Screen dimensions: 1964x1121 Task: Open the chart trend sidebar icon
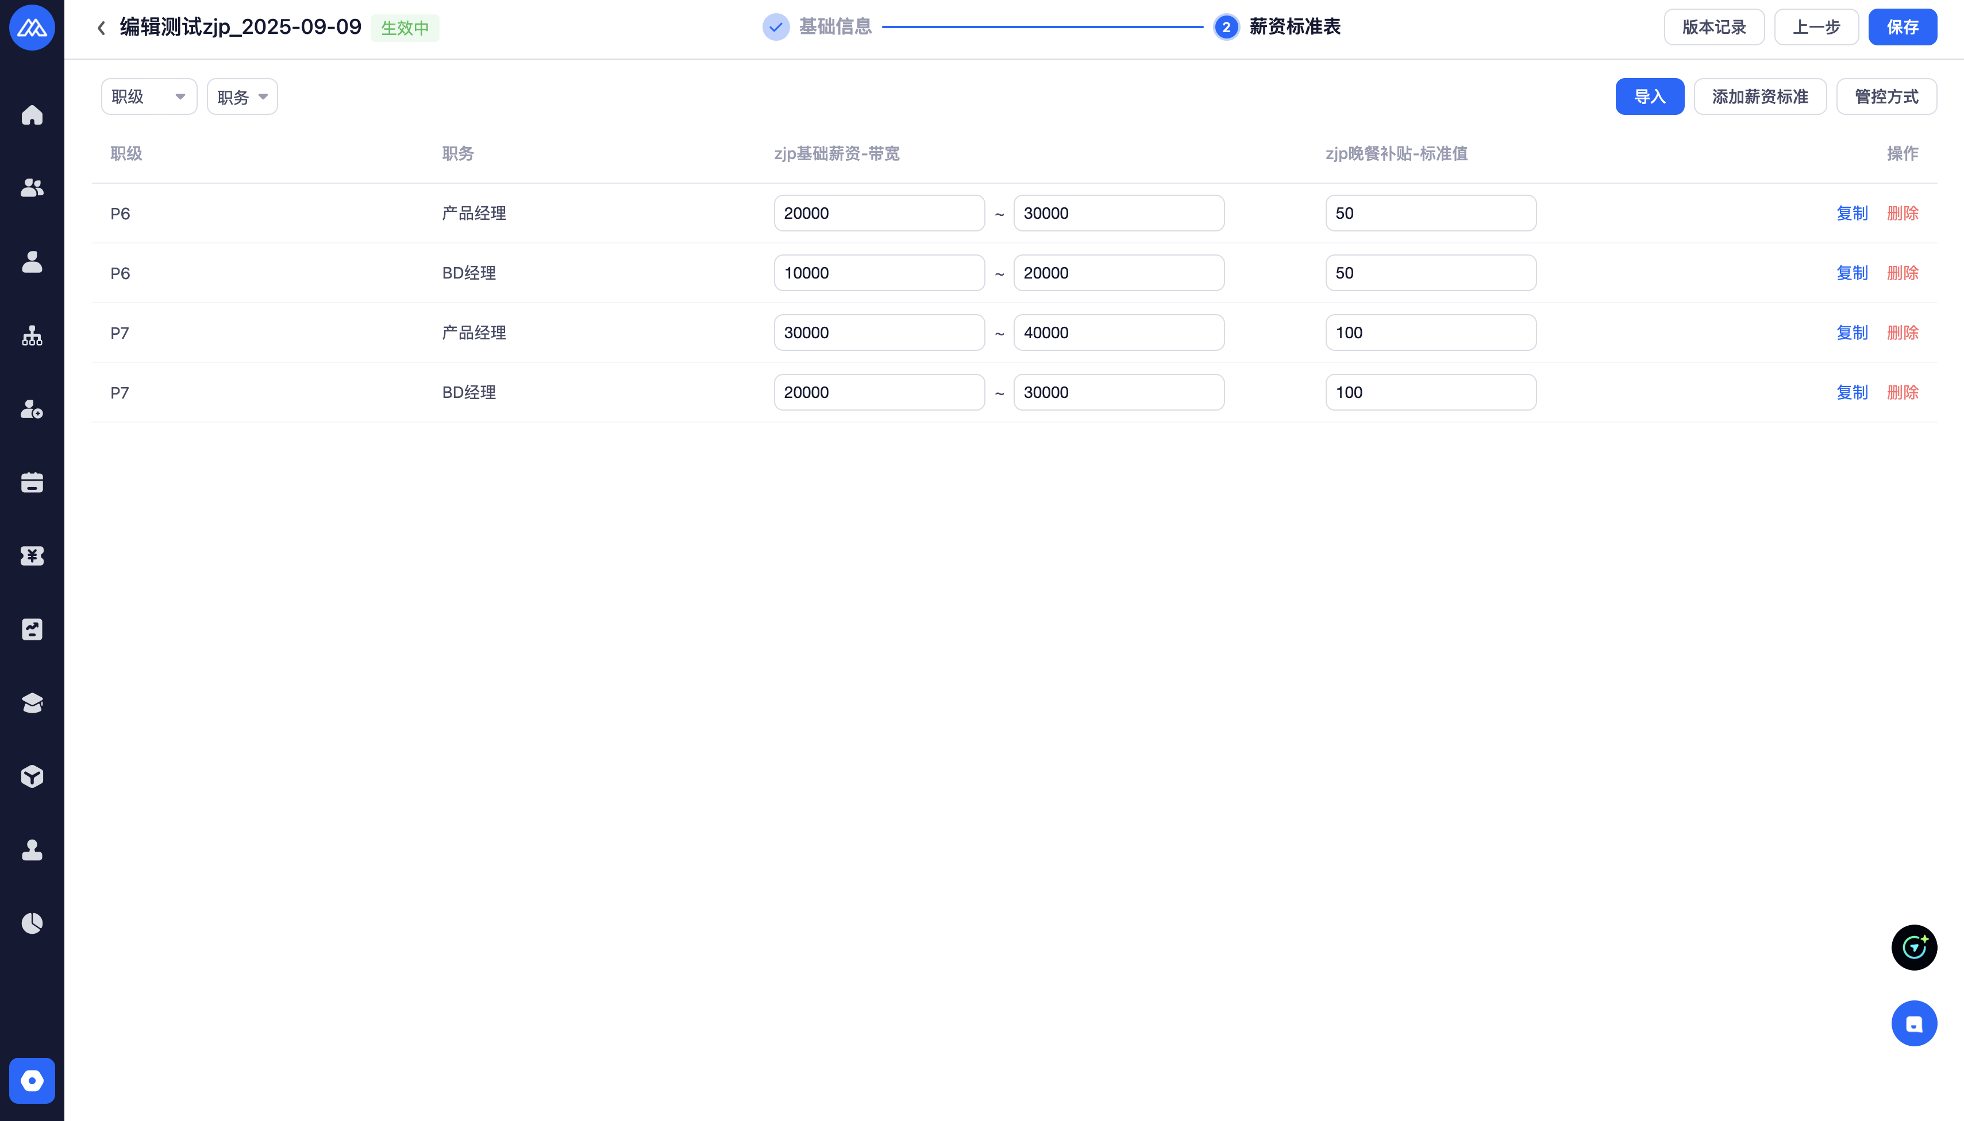[x=32, y=630]
